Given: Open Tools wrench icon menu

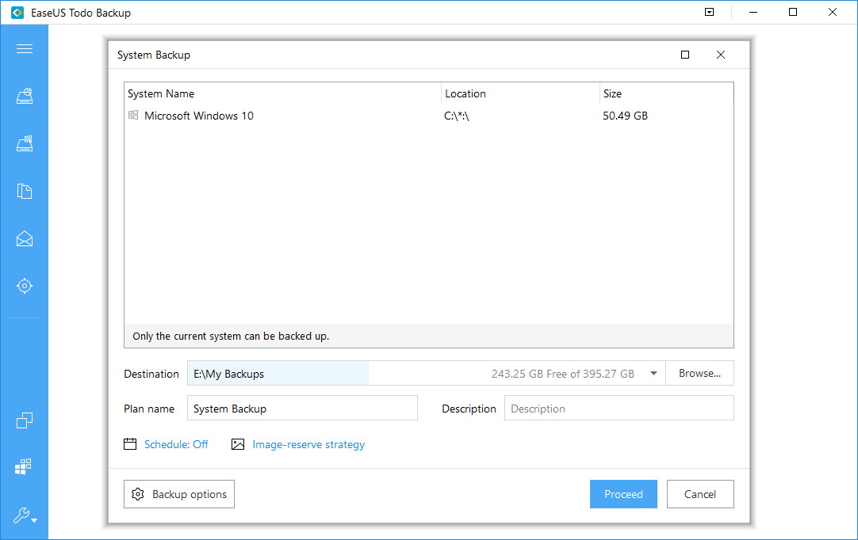Looking at the screenshot, I should (24, 515).
